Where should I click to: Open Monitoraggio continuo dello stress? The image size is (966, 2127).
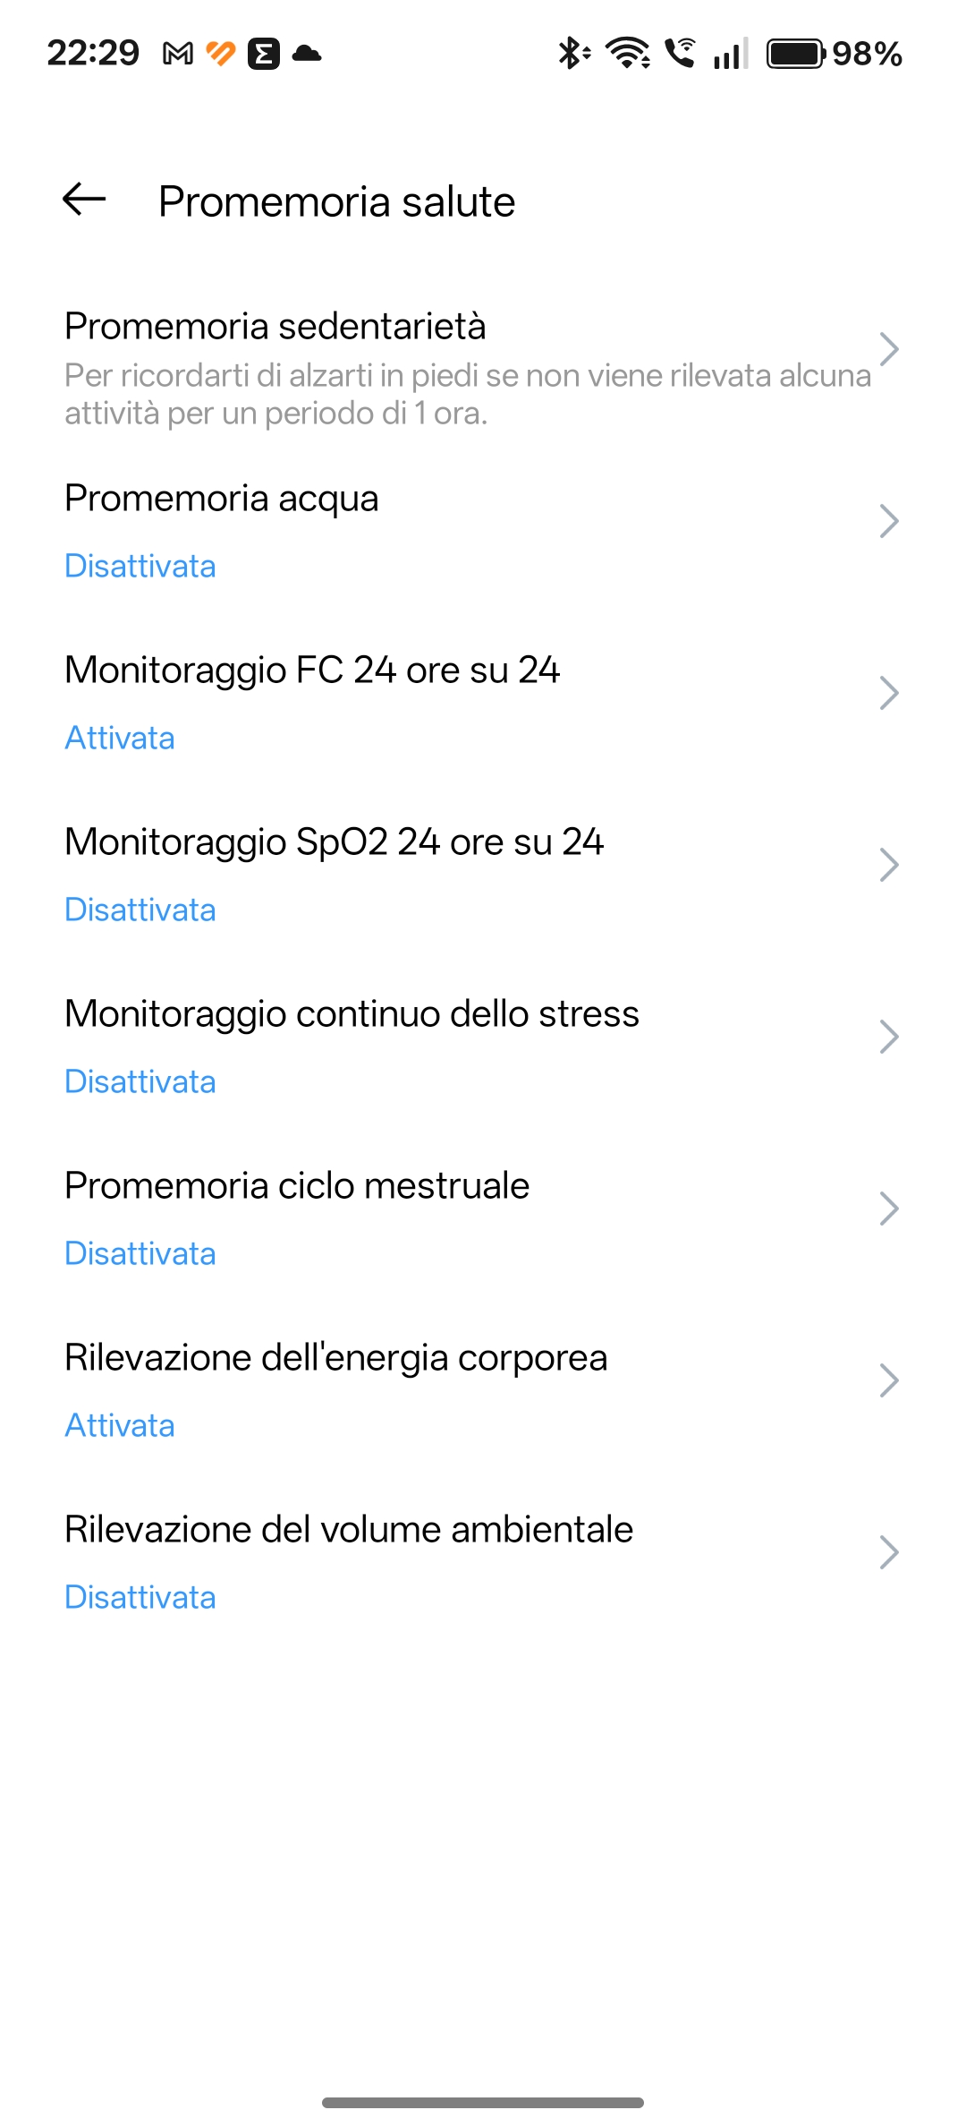point(352,1013)
